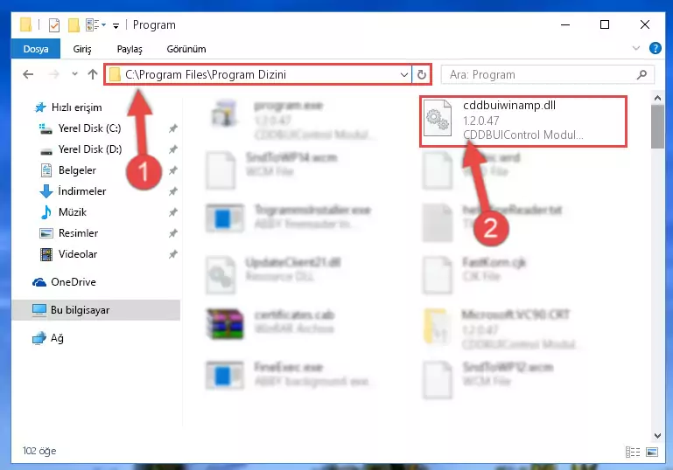
Task: Maximize the Program window
Action: click(x=605, y=24)
